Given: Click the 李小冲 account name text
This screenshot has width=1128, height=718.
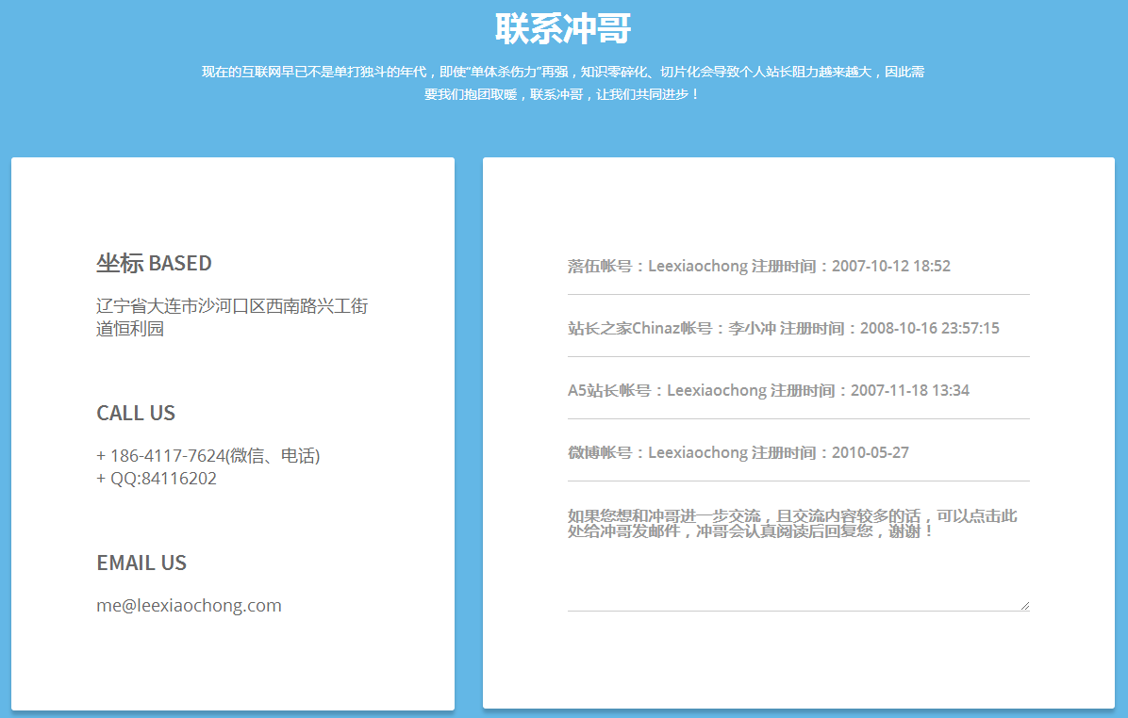Looking at the screenshot, I should click(x=752, y=329).
